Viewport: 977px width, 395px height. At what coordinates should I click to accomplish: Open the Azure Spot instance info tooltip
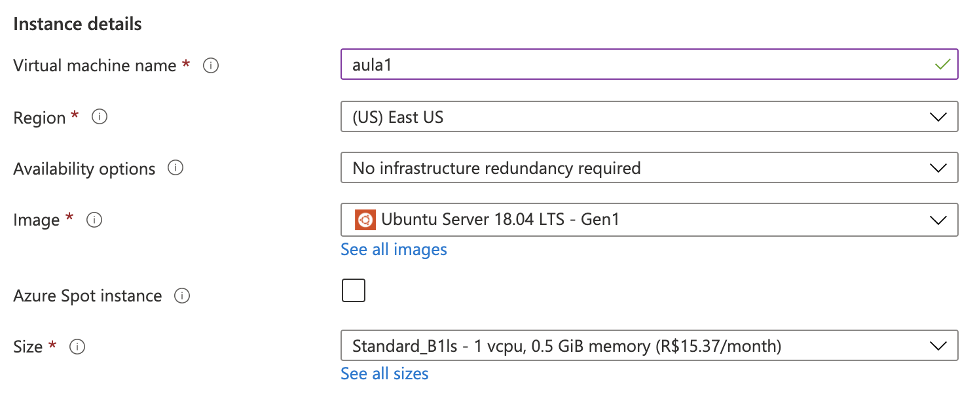(x=182, y=296)
